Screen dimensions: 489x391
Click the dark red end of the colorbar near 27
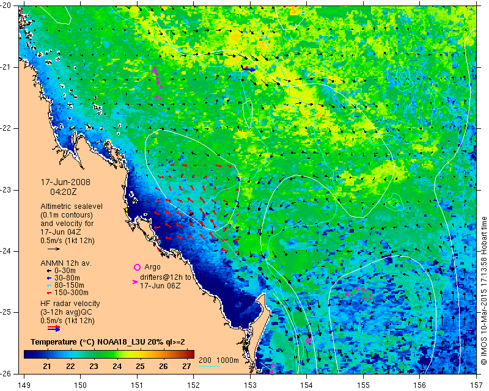click(x=189, y=354)
